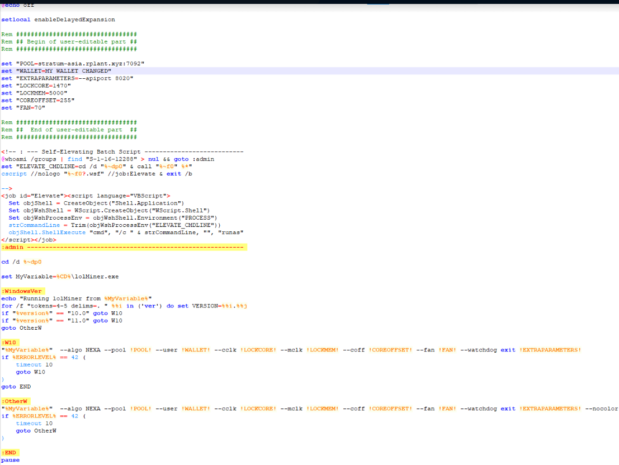Click the yellow :WindowsVer label
Viewport: 619px width, 465px height.
tap(22, 291)
